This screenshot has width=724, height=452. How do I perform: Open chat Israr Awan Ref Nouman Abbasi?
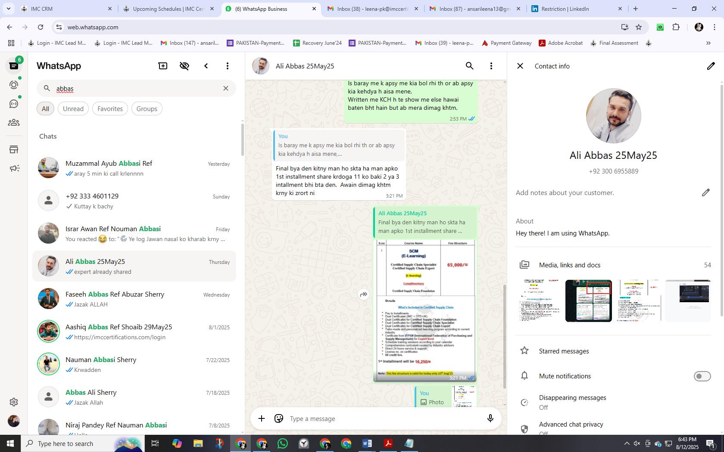click(x=134, y=233)
